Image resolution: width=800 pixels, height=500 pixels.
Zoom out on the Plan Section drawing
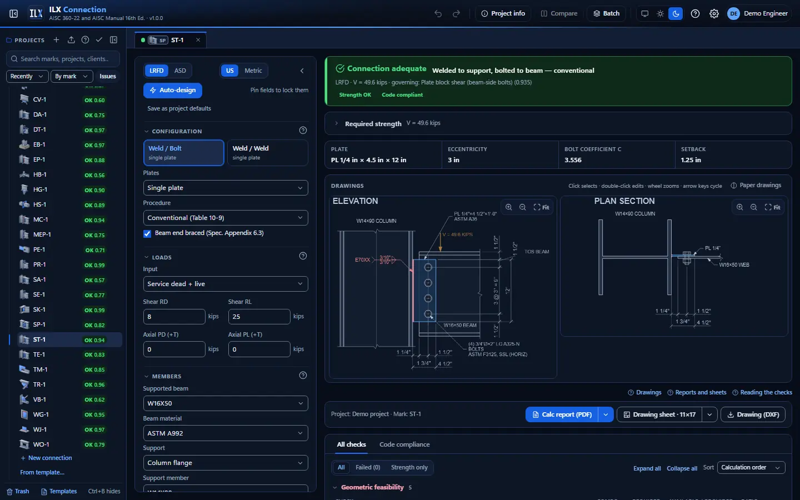pos(753,207)
